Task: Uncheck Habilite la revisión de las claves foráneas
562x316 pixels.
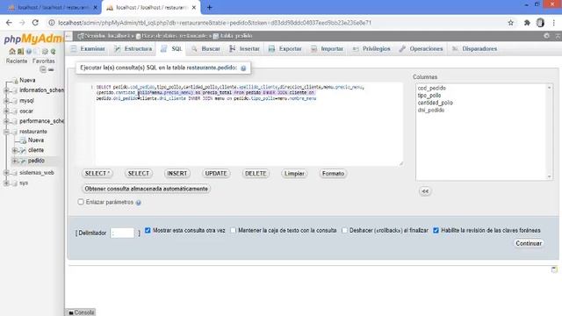Action: [x=436, y=230]
